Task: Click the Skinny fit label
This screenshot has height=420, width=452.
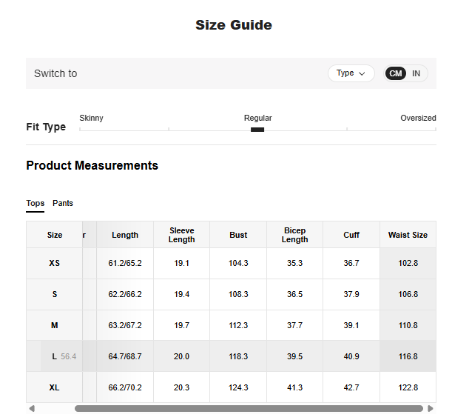Action: pos(92,118)
